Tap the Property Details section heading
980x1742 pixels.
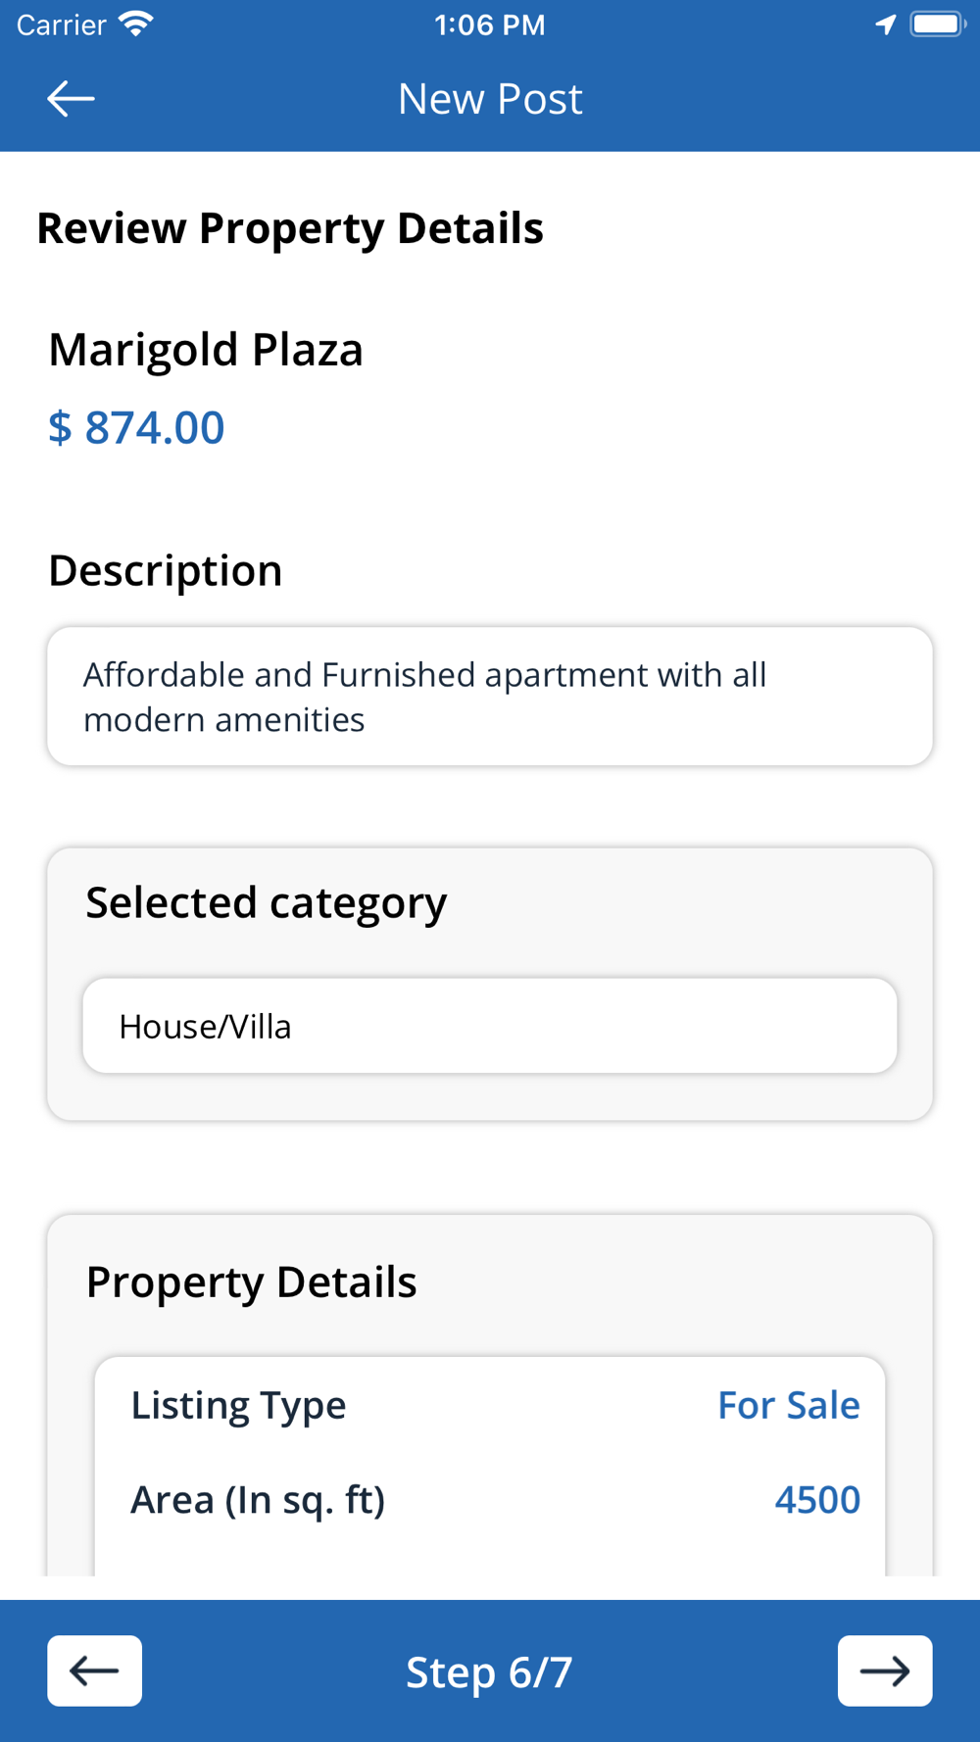click(x=251, y=1282)
